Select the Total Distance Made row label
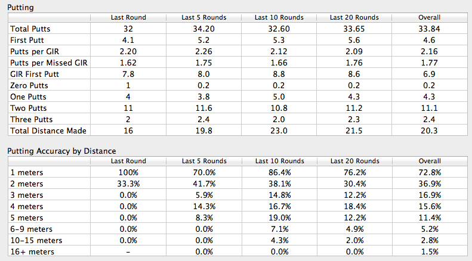 coord(48,131)
